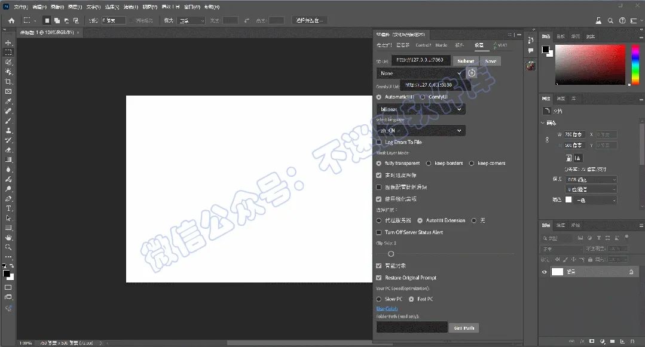This screenshot has height=347, width=645.
Task: Click the Home icon in options bar
Action: point(11,20)
